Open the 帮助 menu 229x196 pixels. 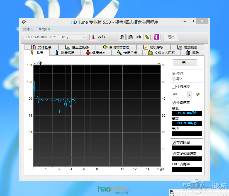click(44, 29)
